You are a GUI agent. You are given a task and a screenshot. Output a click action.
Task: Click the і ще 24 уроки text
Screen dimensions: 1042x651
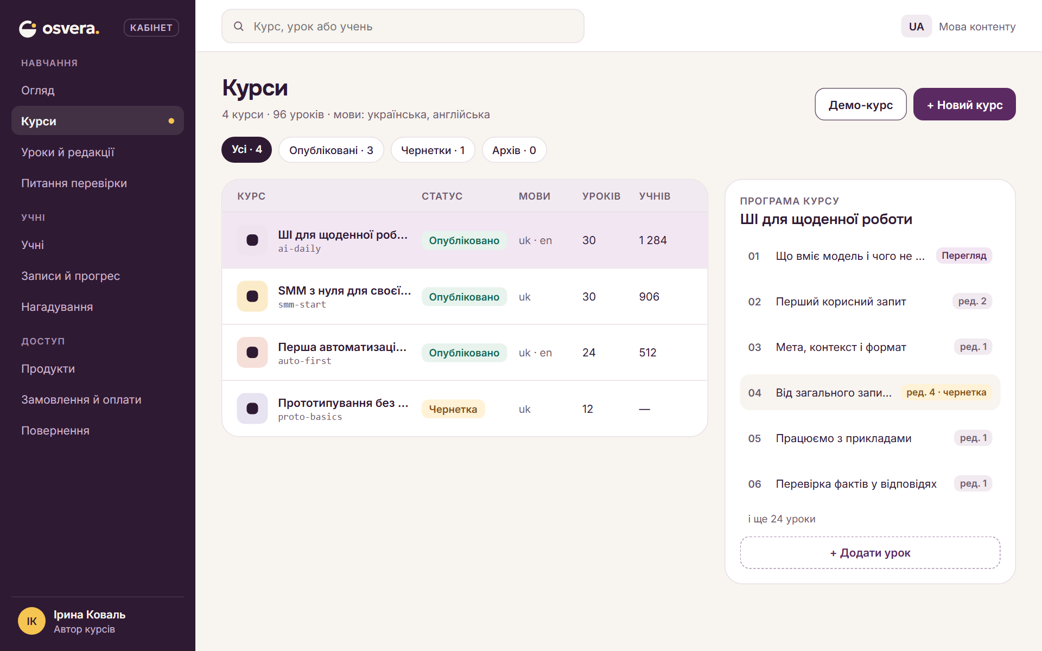click(x=781, y=519)
